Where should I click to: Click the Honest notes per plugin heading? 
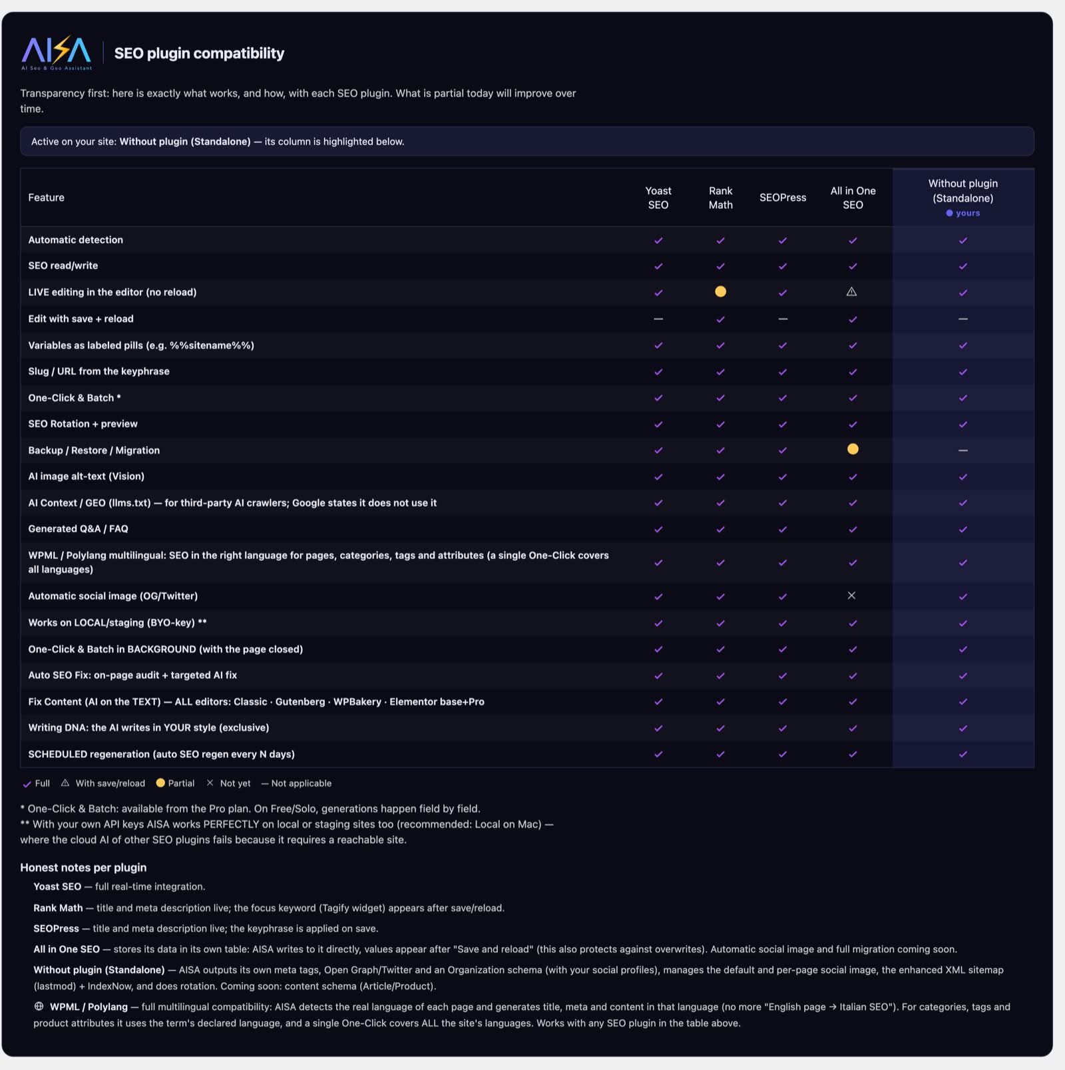click(x=83, y=867)
